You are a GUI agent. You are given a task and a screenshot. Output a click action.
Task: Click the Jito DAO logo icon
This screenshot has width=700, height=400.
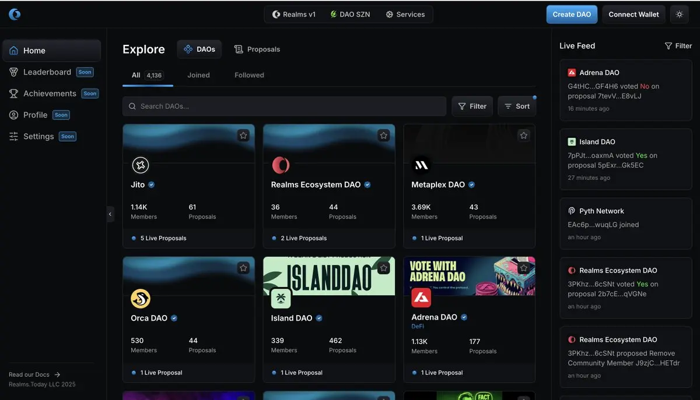pyautogui.click(x=141, y=165)
